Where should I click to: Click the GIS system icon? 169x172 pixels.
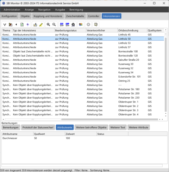tap(62, 25)
